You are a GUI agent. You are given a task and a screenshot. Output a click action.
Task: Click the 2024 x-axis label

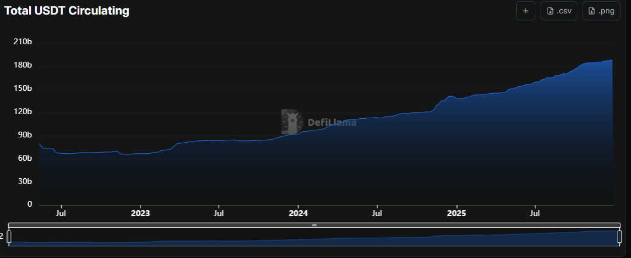point(299,213)
